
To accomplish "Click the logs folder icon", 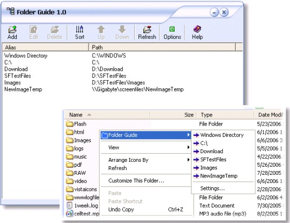I will [70, 148].
